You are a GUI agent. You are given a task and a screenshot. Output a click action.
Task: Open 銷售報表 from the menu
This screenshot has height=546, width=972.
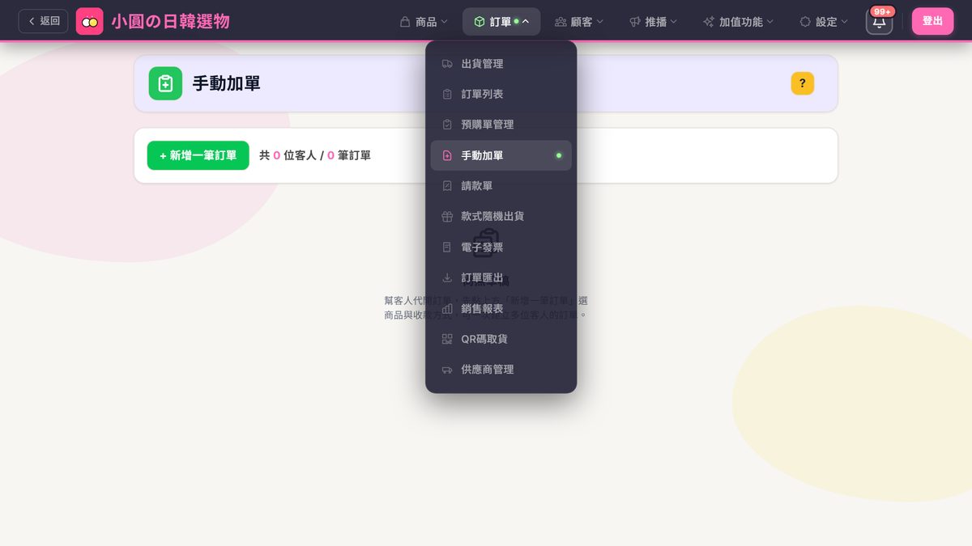[501, 309]
